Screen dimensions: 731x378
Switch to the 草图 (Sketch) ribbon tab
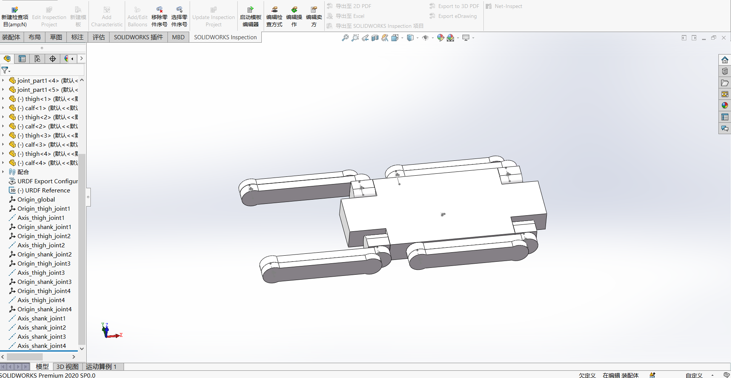point(56,37)
